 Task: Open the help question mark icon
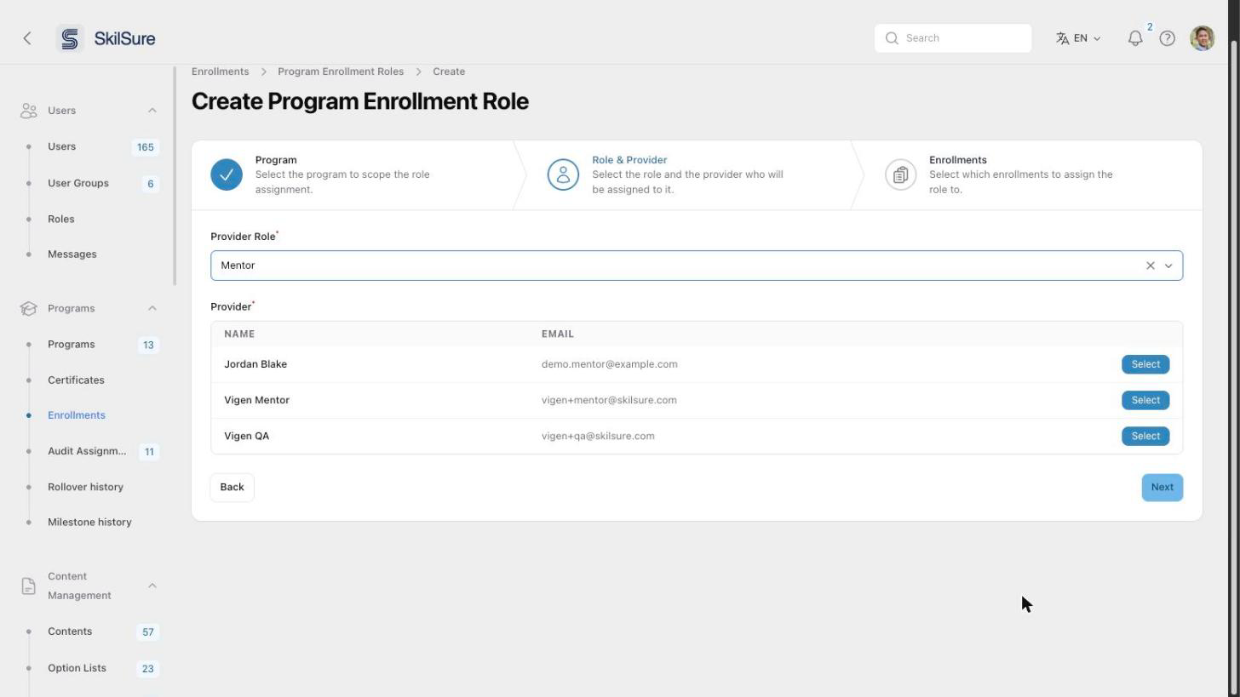(x=1168, y=38)
